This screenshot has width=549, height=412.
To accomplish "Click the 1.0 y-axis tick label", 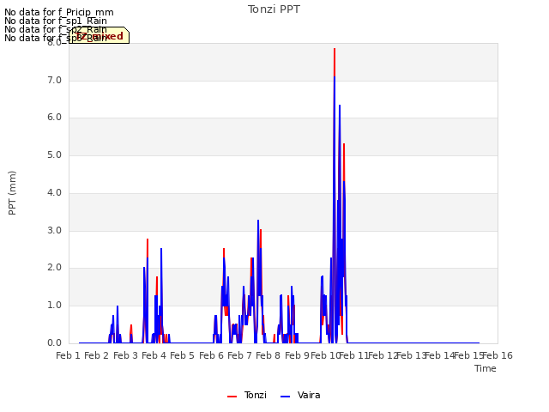I will [x=54, y=306].
